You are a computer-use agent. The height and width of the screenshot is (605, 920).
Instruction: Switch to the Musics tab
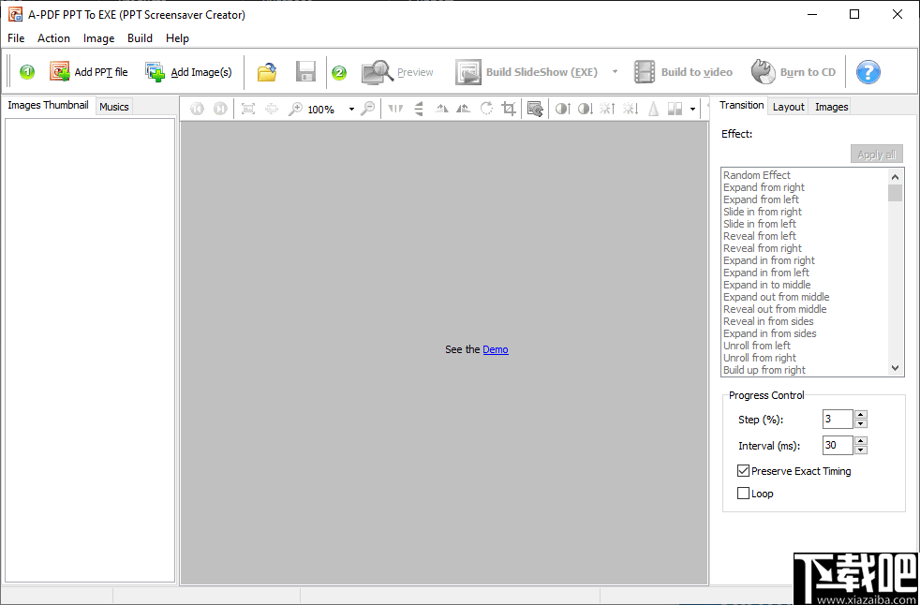[113, 106]
